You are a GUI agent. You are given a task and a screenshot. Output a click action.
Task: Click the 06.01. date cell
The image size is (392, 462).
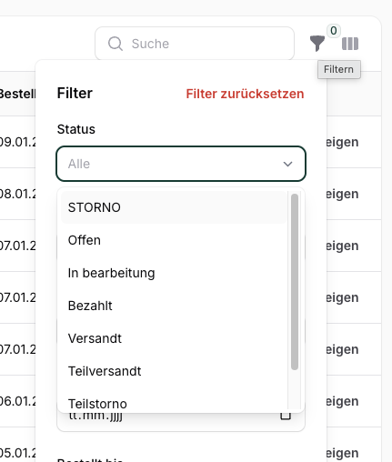point(17,401)
